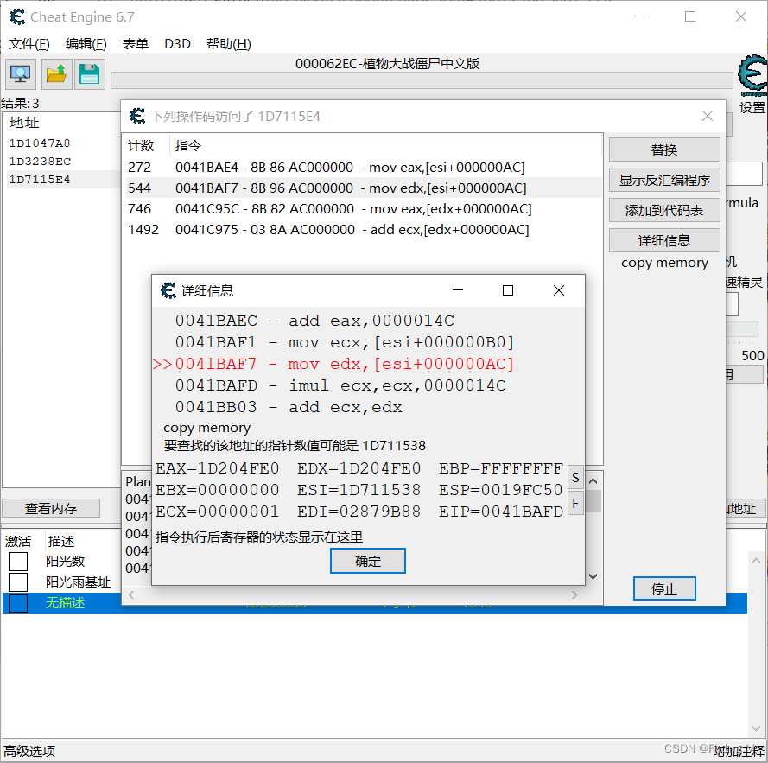Click the 指令 column header
Viewport: 768px width, 763px height.
tap(188, 145)
